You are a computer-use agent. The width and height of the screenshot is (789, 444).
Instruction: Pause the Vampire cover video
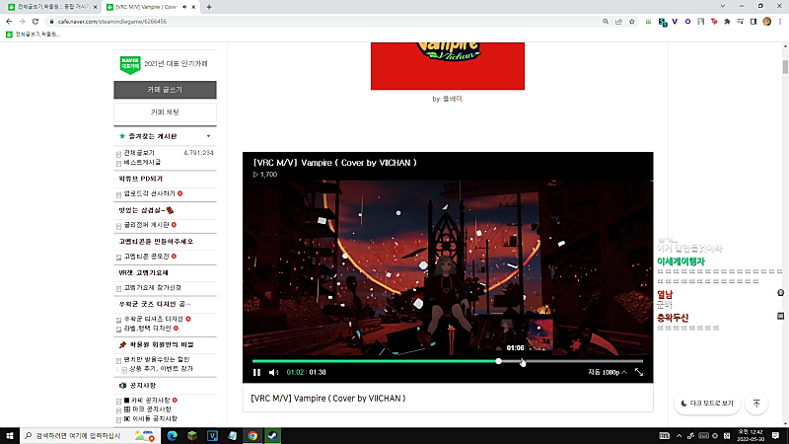(x=256, y=373)
